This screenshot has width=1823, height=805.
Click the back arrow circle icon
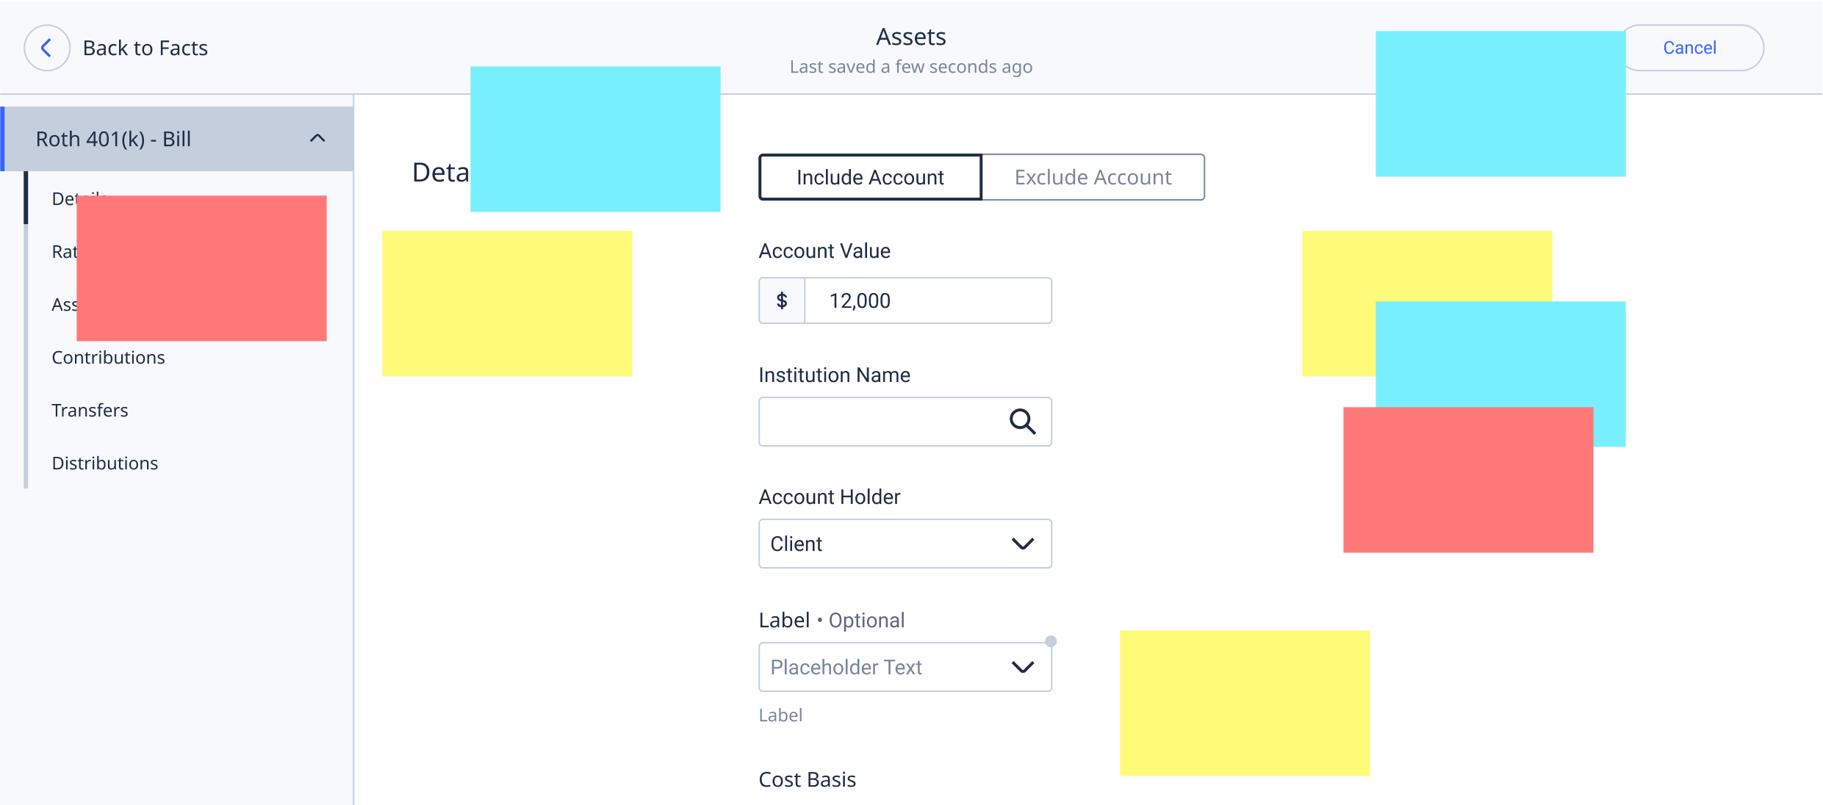47,48
